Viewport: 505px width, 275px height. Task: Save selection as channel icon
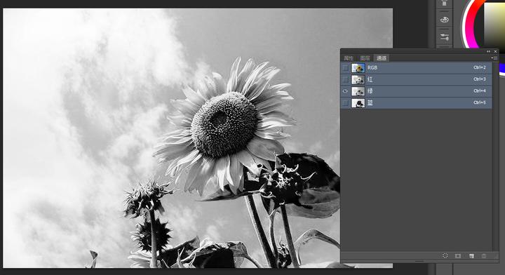click(x=458, y=255)
